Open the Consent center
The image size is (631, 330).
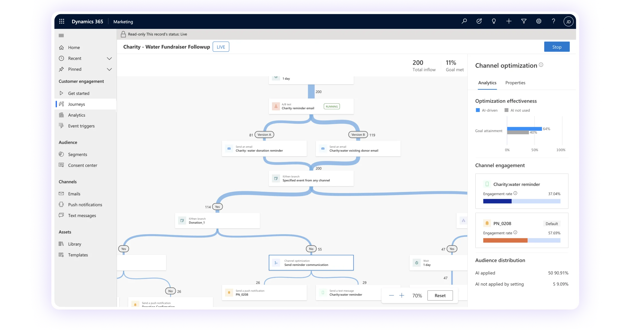point(82,165)
